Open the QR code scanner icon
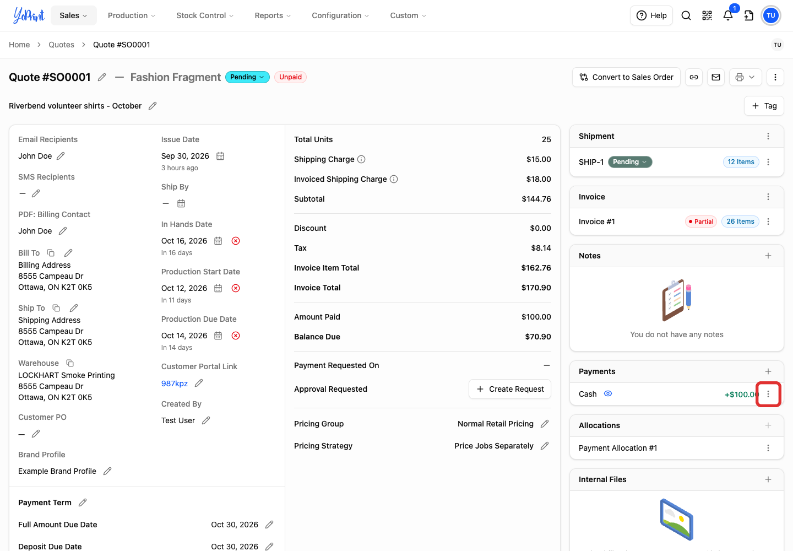 (x=707, y=15)
